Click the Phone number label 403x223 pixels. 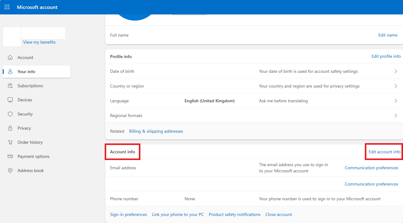[124, 199]
